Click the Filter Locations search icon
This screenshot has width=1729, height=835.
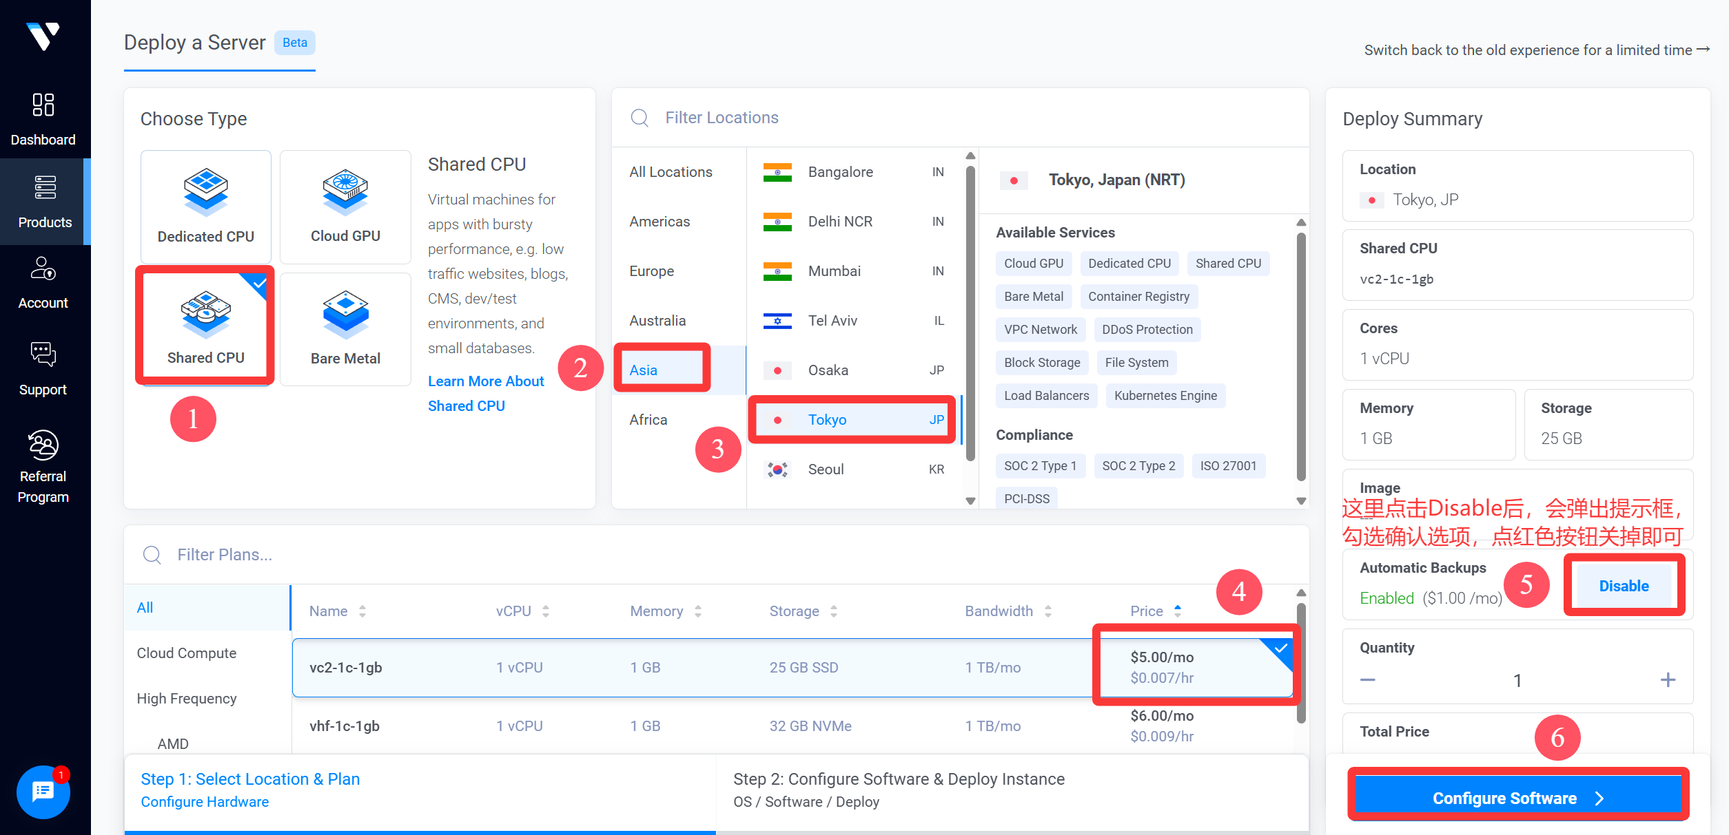point(640,118)
